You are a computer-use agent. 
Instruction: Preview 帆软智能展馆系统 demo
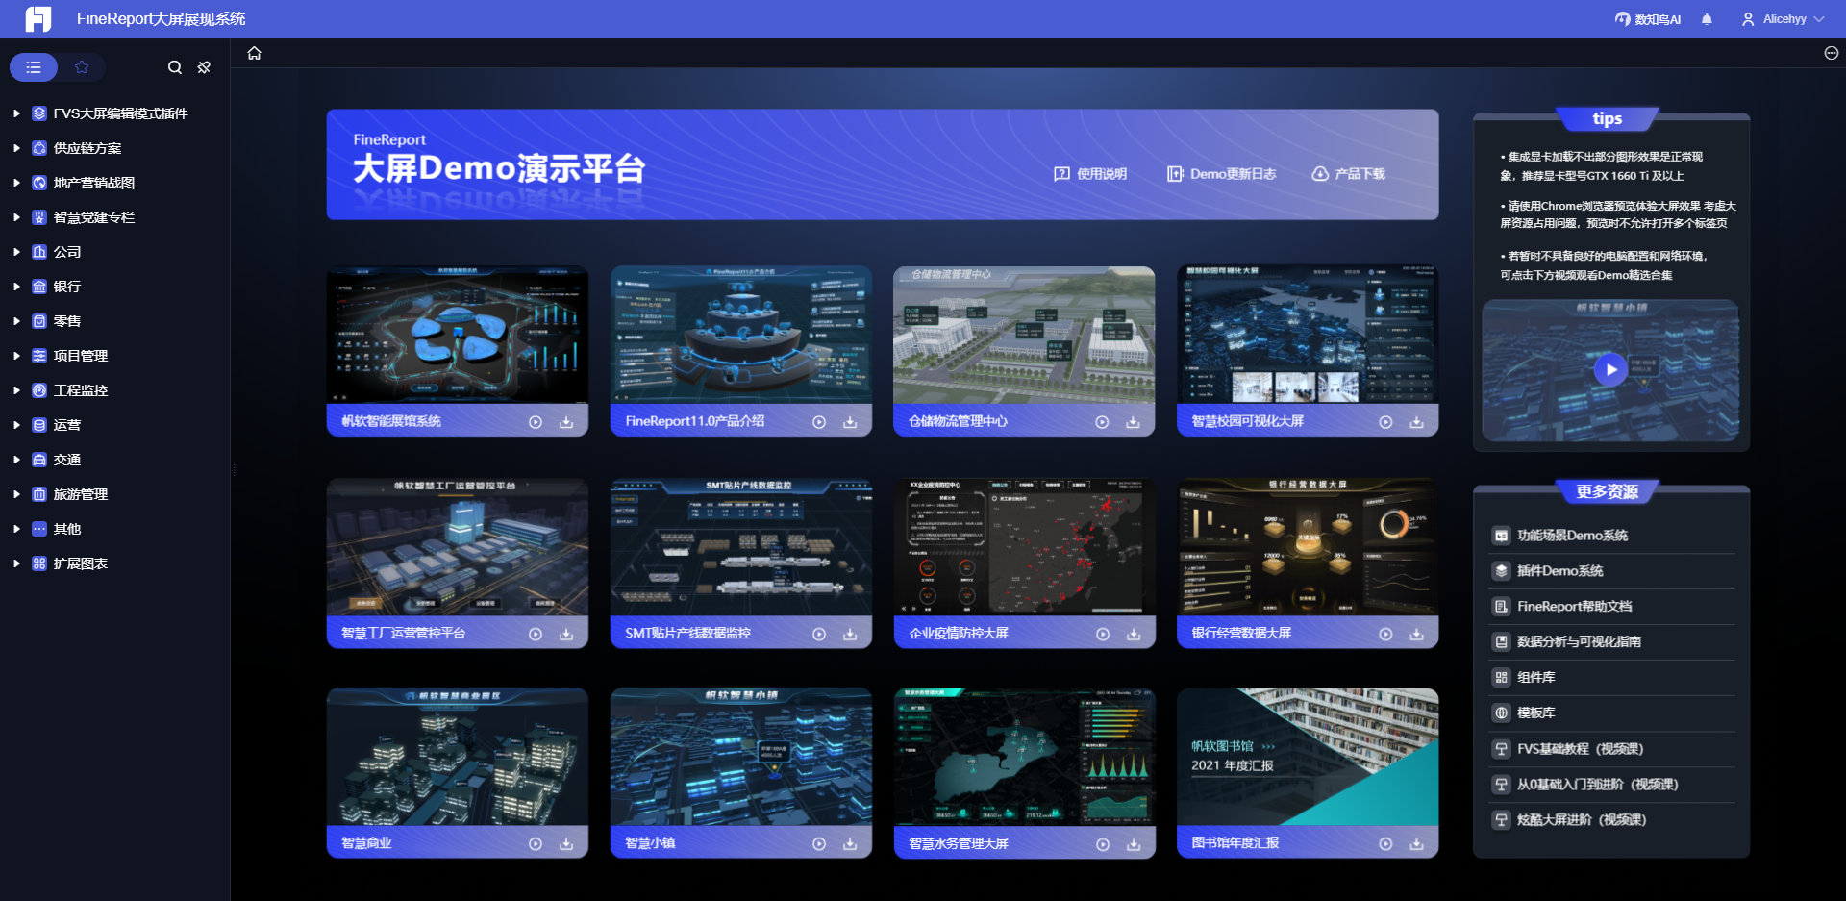coord(536,422)
